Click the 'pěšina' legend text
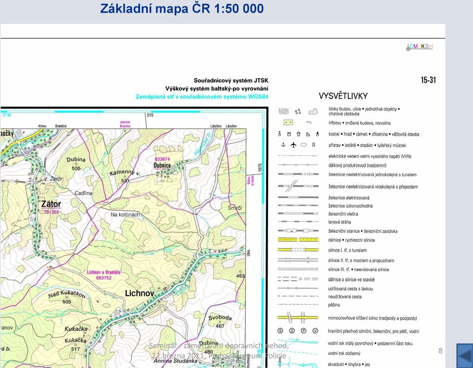 click(x=334, y=305)
